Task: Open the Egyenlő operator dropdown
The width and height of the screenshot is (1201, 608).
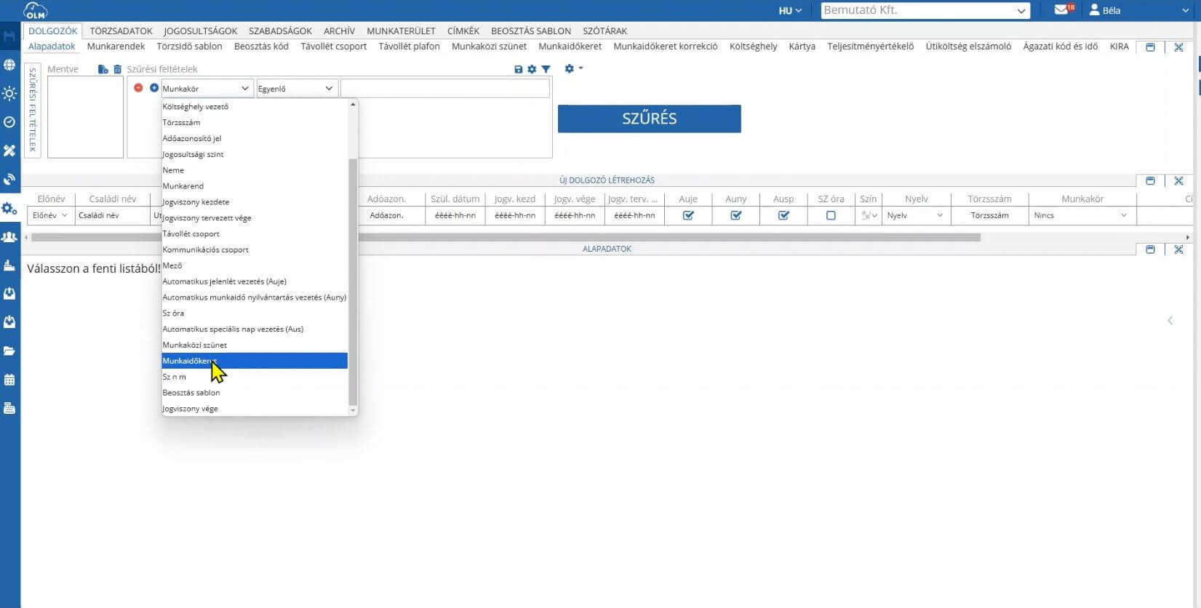Action: pyautogui.click(x=296, y=88)
